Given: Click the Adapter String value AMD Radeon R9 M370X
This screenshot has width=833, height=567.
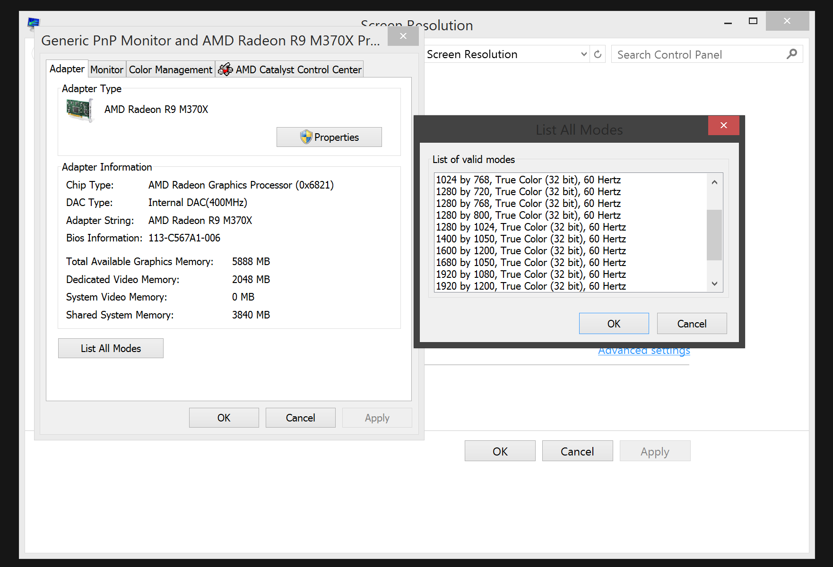Looking at the screenshot, I should (x=200, y=221).
